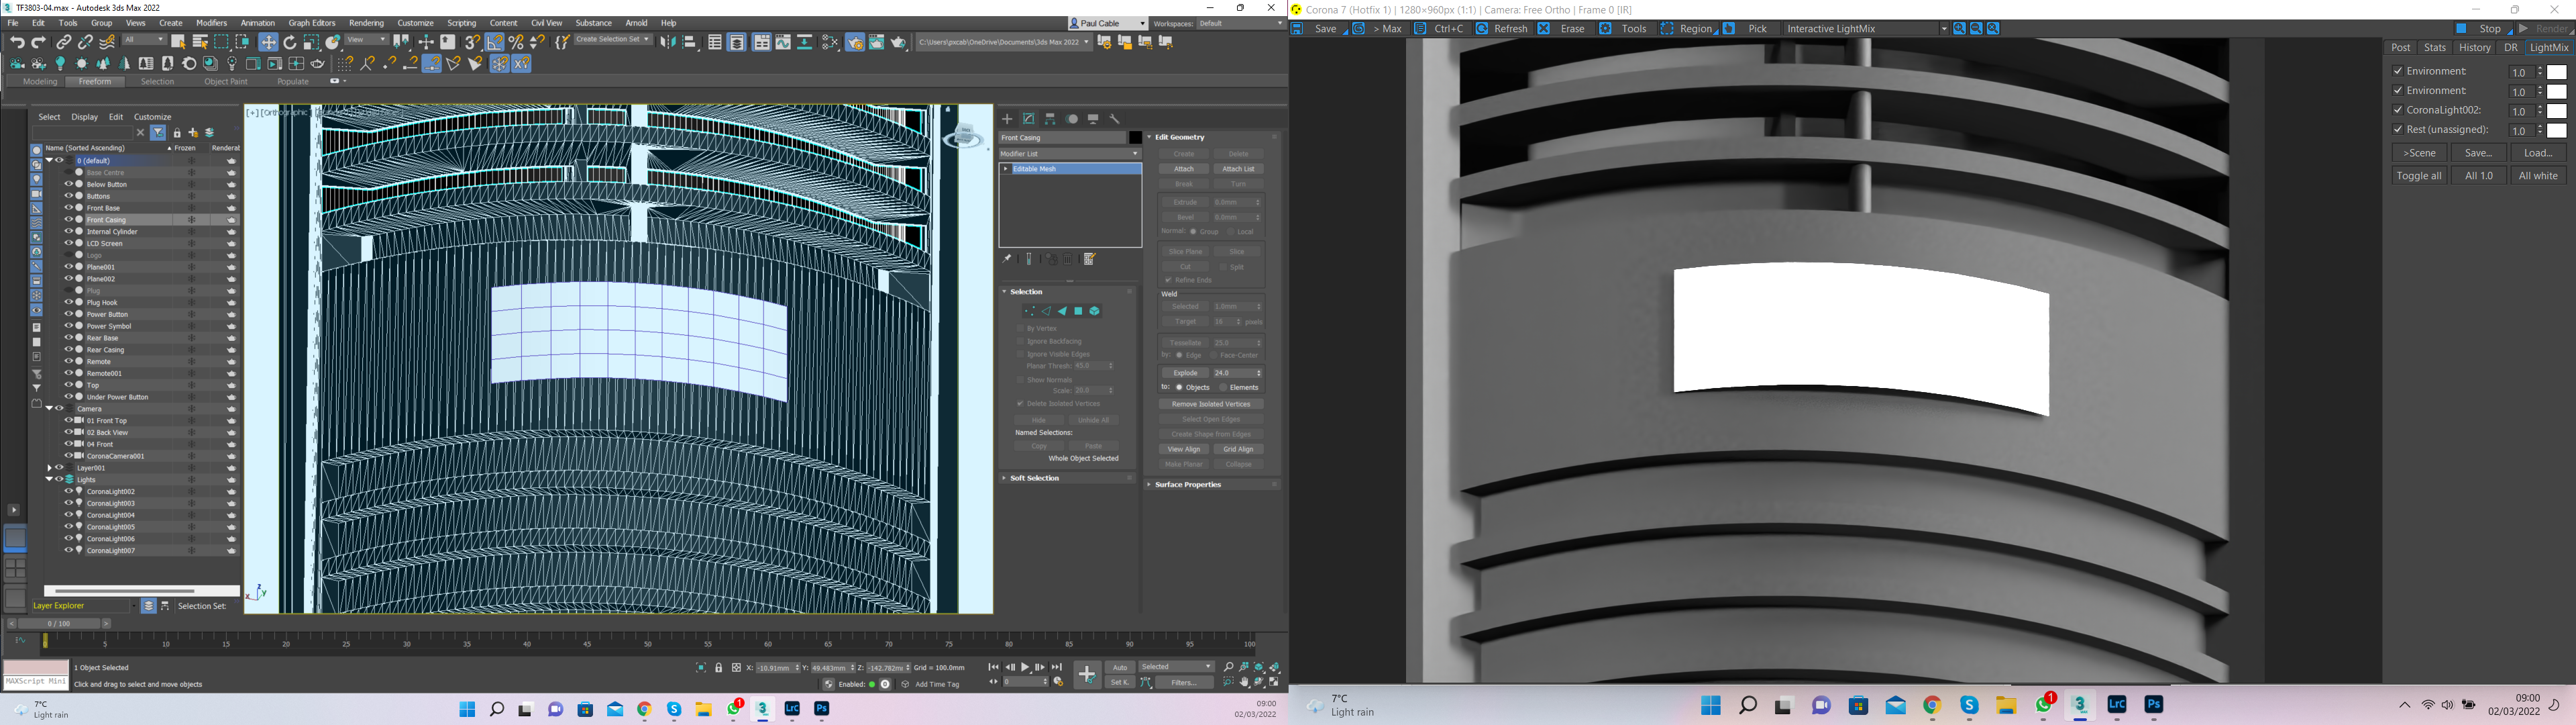This screenshot has height=725, width=2576.
Task: Switch to the History tab in Corona VFB
Action: click(2474, 47)
